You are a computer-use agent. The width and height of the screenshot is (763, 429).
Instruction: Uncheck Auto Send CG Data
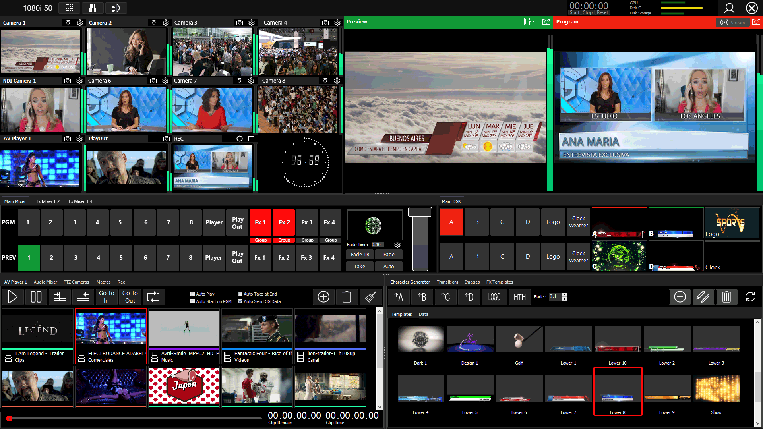(240, 301)
